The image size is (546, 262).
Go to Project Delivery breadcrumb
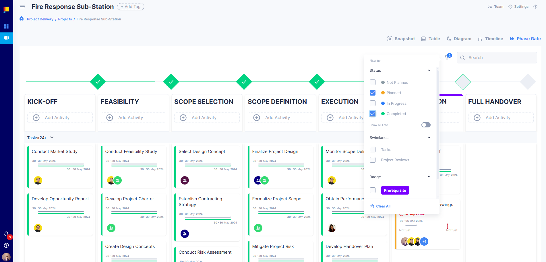pyautogui.click(x=40, y=19)
